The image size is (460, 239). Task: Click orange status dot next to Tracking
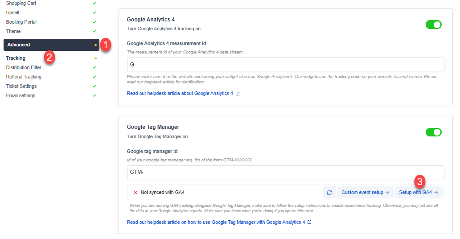coord(95,58)
